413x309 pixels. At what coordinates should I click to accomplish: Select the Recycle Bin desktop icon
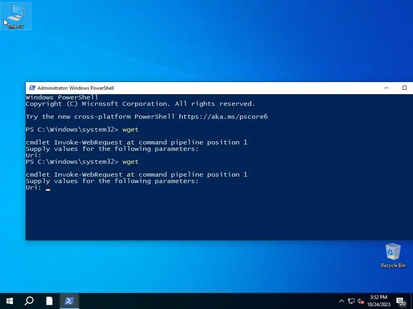393,255
